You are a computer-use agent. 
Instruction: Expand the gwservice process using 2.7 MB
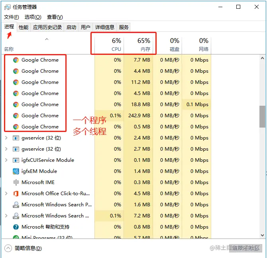6,149
